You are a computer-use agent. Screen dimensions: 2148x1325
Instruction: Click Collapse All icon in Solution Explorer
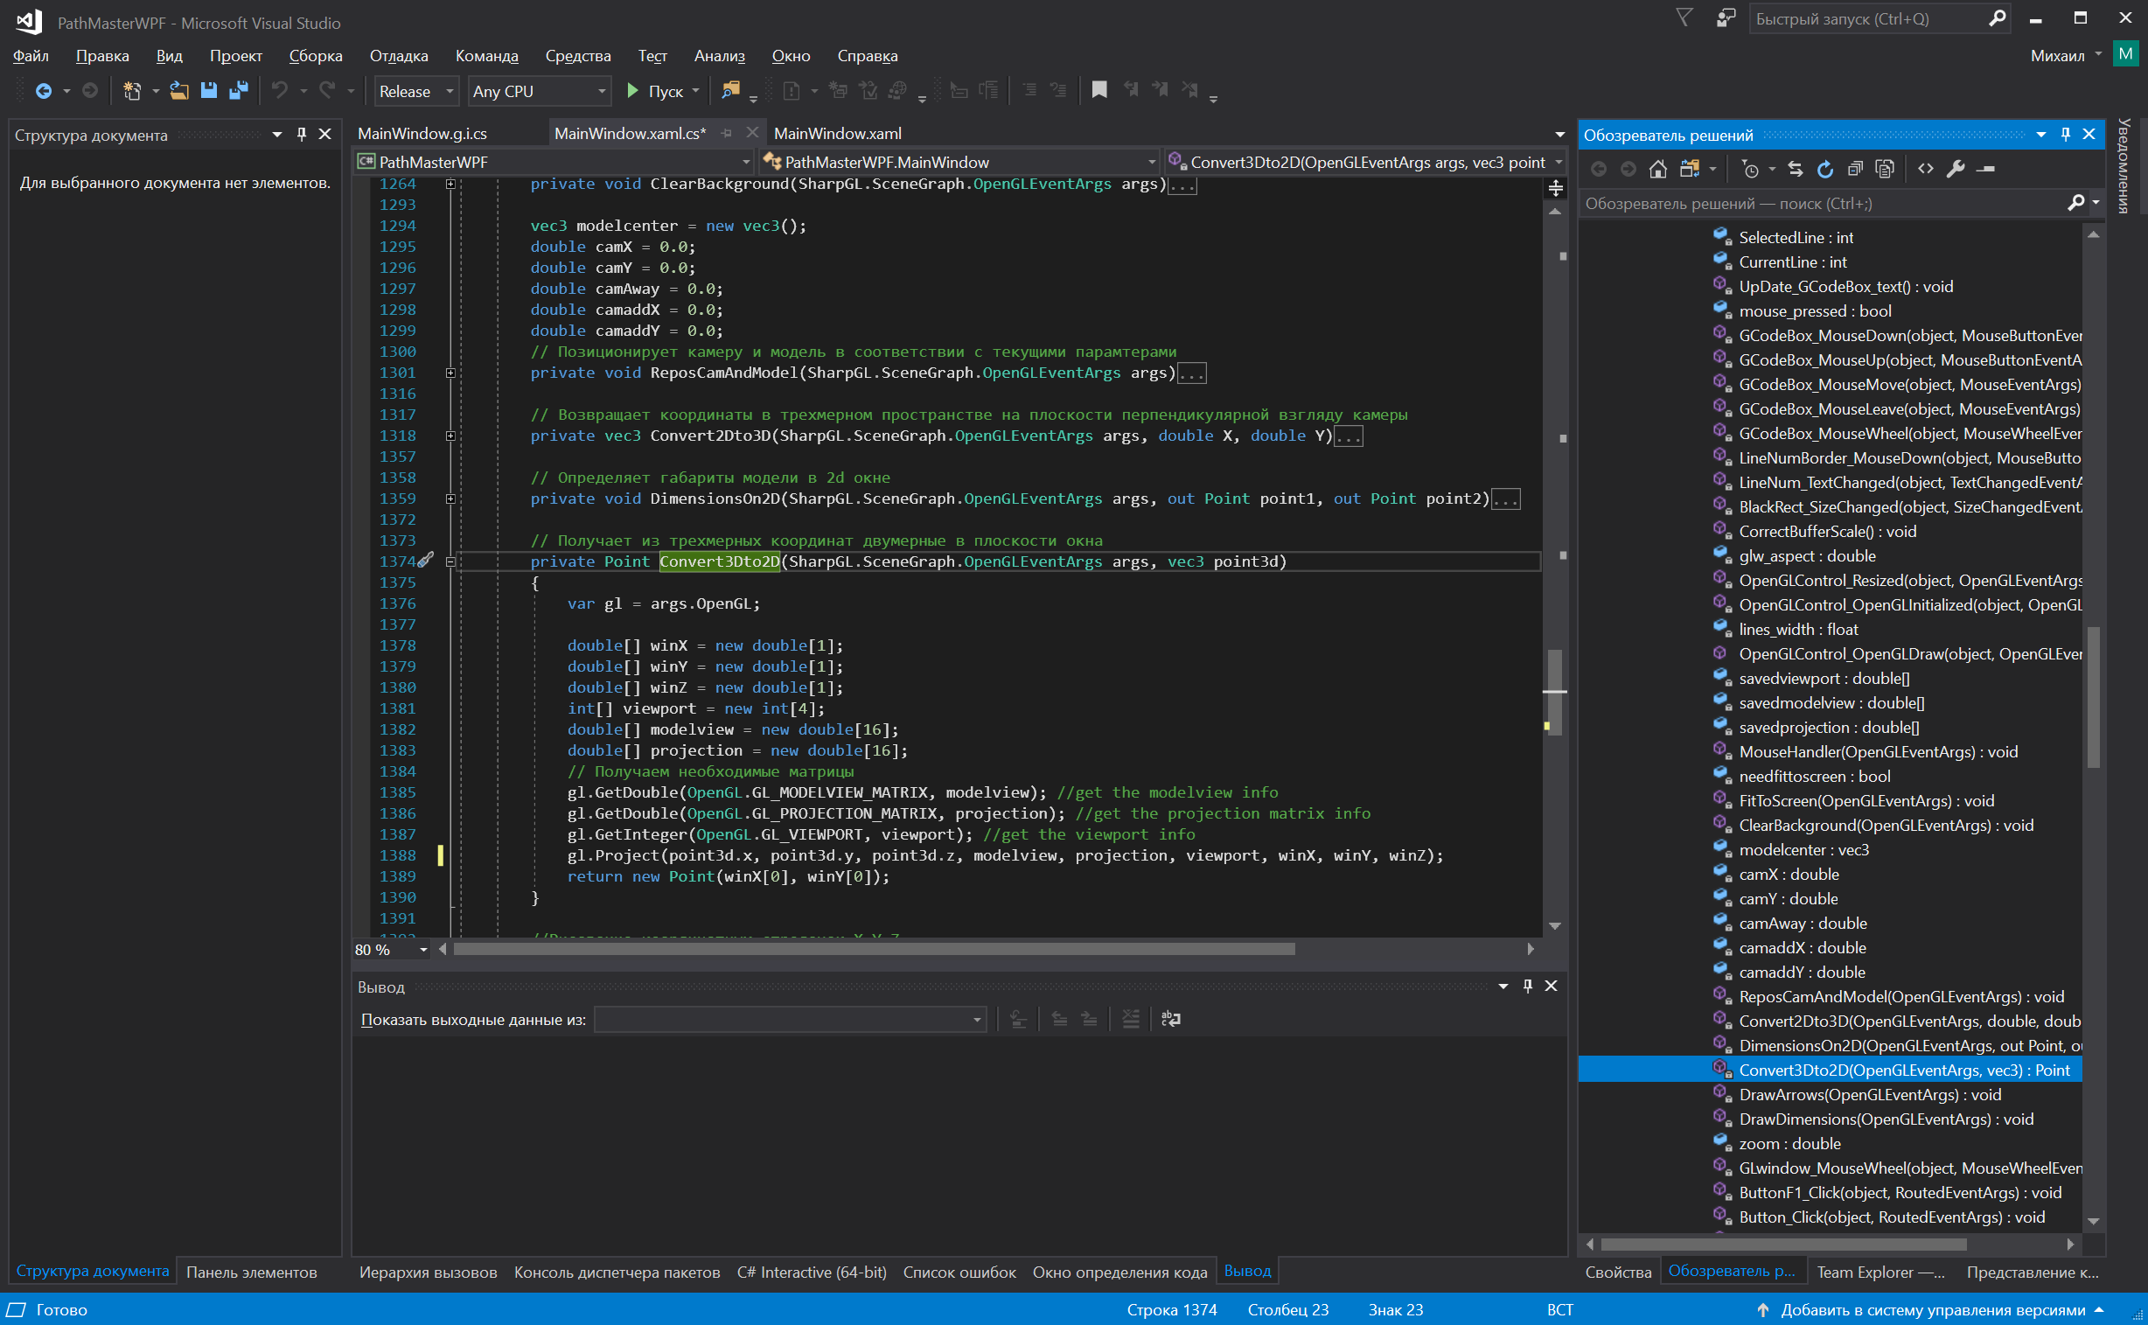pos(1855,169)
